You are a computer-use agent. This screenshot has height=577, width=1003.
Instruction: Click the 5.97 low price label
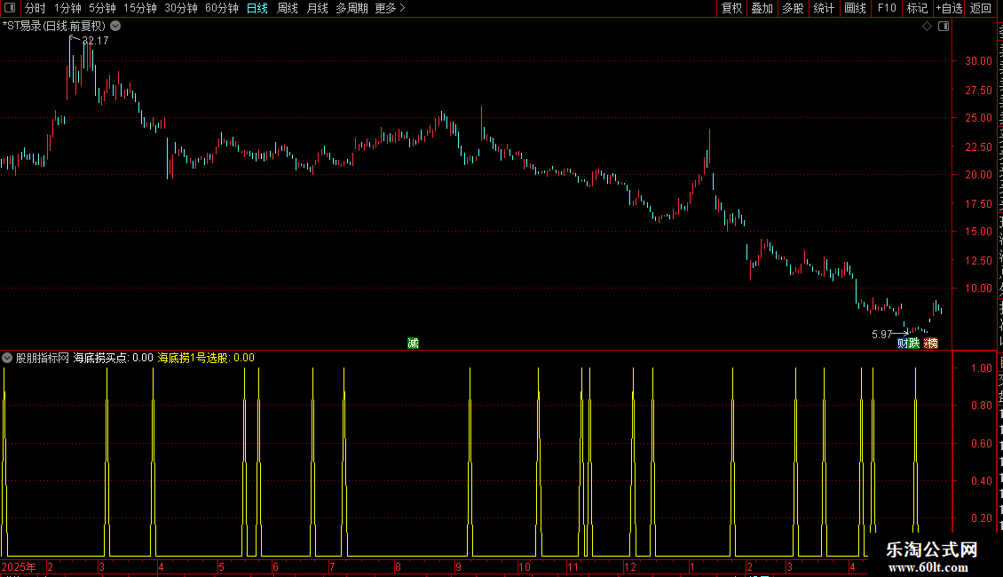coord(881,335)
